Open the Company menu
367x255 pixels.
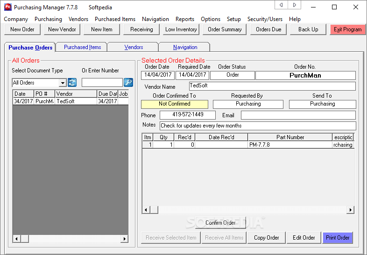(16, 19)
